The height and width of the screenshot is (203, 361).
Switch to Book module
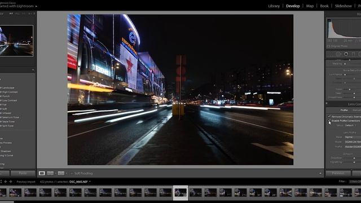[x=324, y=6]
